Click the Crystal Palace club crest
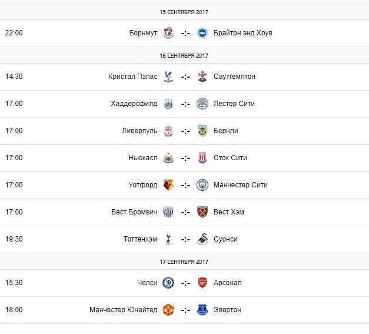369x334 pixels. (x=168, y=77)
